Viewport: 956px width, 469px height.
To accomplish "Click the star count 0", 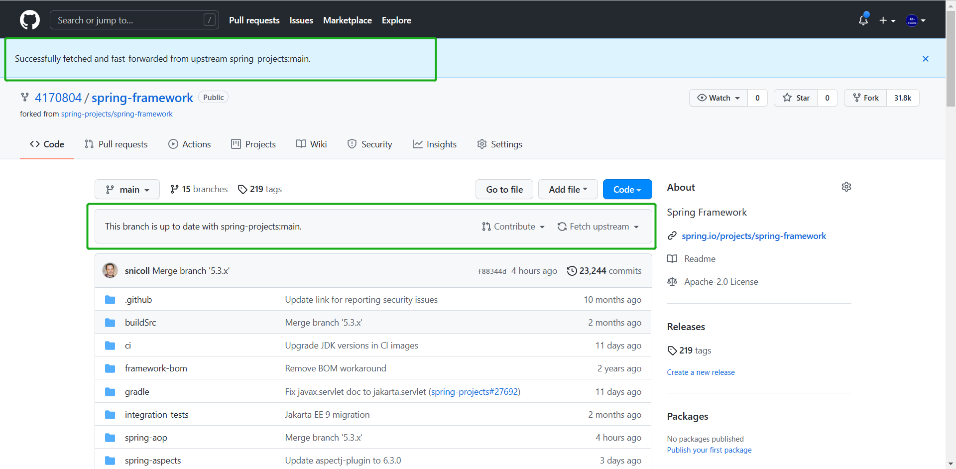I will pos(827,98).
